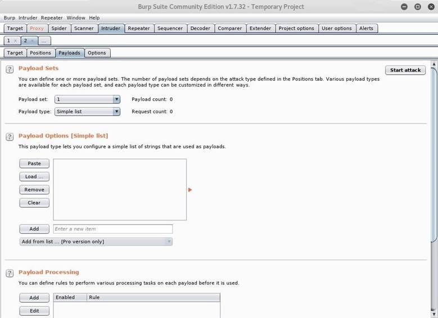
Task: Click the orange arrow beside the payload list
Action: coord(190,190)
